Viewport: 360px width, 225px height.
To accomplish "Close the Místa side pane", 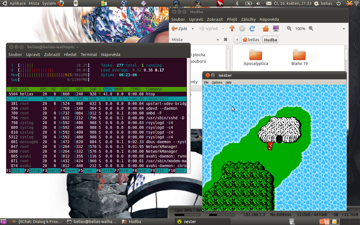I will 225,40.
